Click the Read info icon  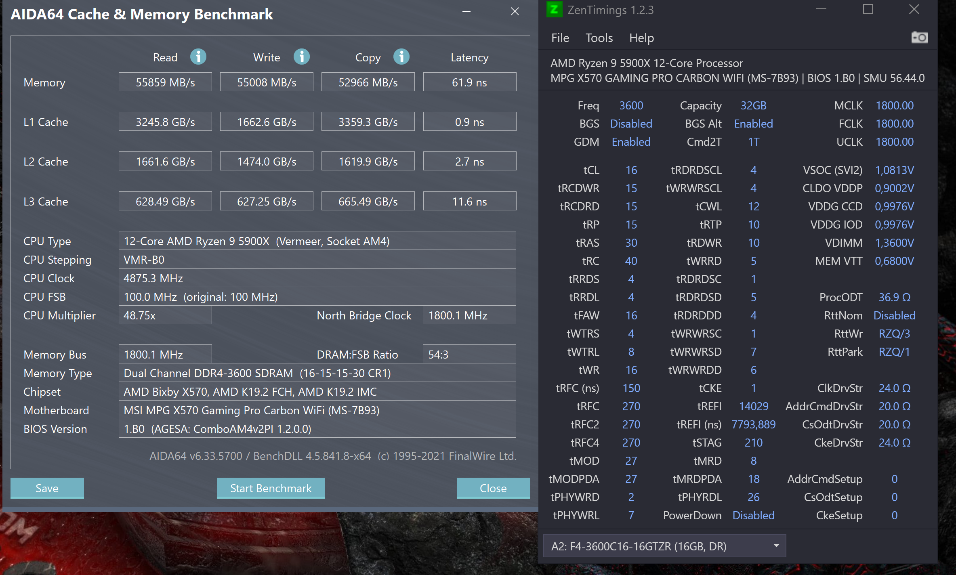pyautogui.click(x=198, y=57)
